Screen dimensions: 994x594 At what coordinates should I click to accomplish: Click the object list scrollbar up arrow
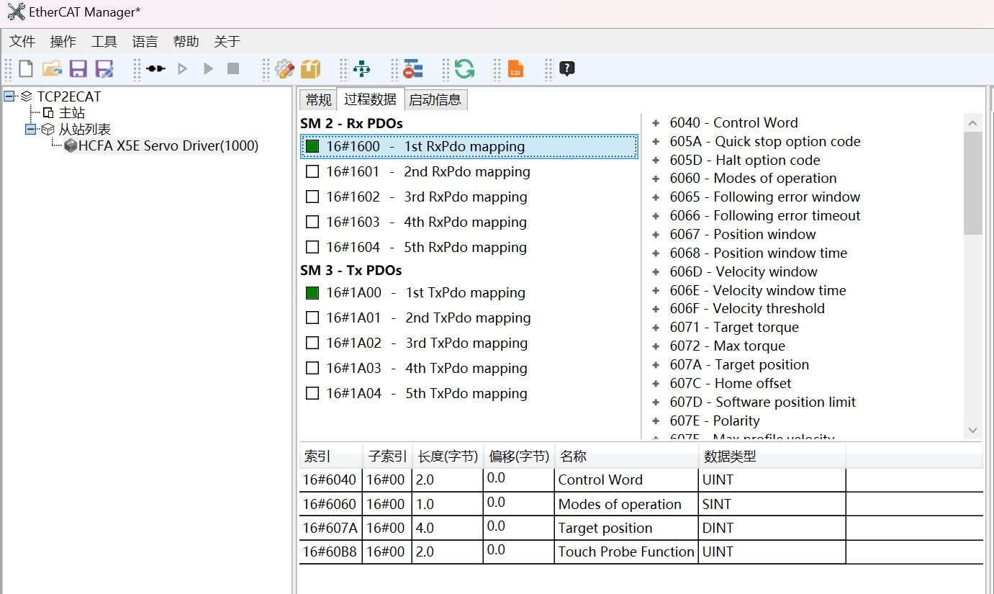(x=973, y=123)
